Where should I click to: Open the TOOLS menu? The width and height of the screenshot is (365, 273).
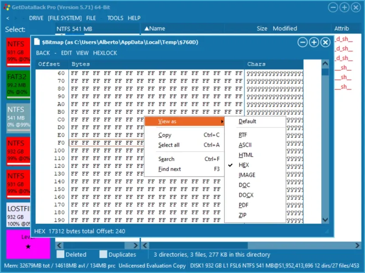(x=115, y=18)
